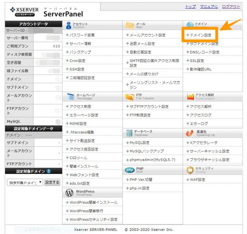Open WordPress簡単インストール
Image resolution: width=247 pixels, height=234 pixels.
coord(94,202)
